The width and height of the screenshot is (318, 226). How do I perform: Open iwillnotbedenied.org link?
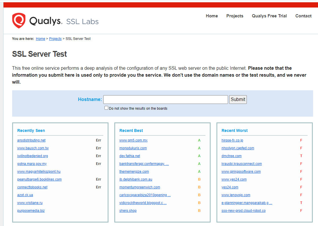coord(32,156)
